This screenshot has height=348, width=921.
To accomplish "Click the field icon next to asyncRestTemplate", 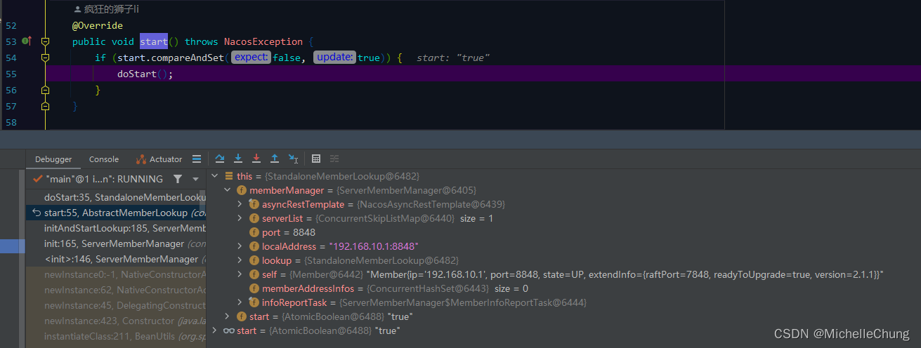I will pyautogui.click(x=254, y=204).
